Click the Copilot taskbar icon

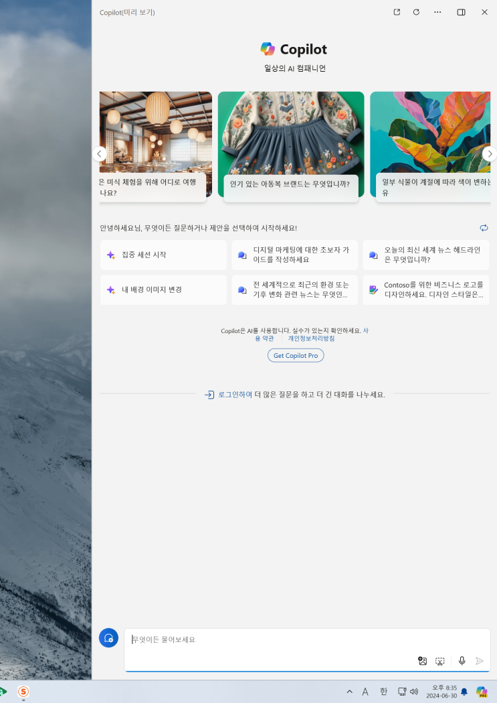[x=482, y=692]
